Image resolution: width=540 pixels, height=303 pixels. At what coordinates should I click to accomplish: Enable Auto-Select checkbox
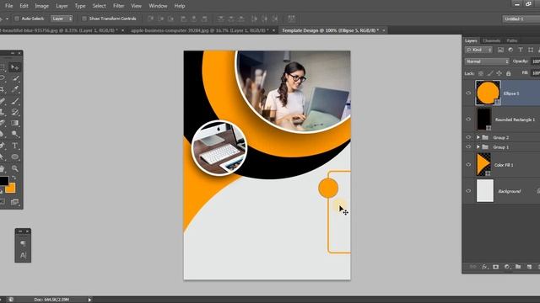(17, 19)
